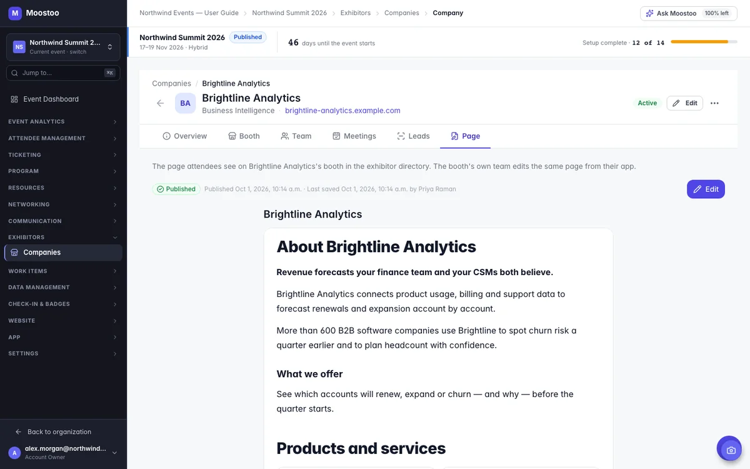The image size is (750, 469).
Task: Click the 'Business Intelligence' category text
Action: 238,111
